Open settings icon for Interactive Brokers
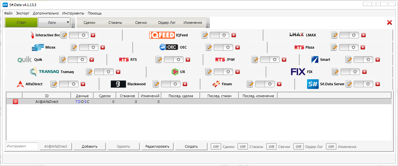Viewport: 398px width, 166px height. point(64,35)
